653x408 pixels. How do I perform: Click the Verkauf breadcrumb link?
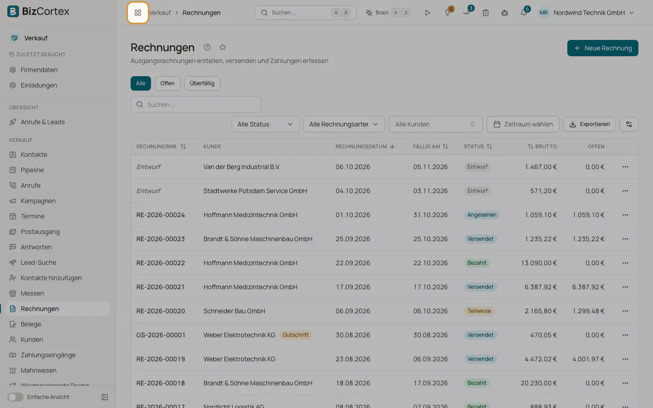tap(160, 13)
